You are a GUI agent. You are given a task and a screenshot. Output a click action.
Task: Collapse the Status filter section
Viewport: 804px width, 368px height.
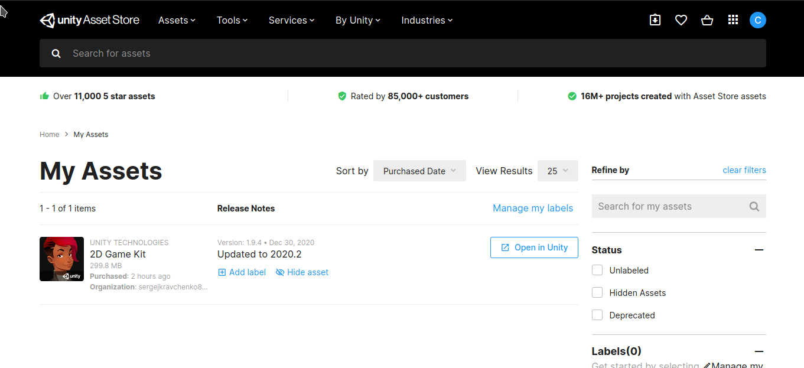click(x=759, y=250)
